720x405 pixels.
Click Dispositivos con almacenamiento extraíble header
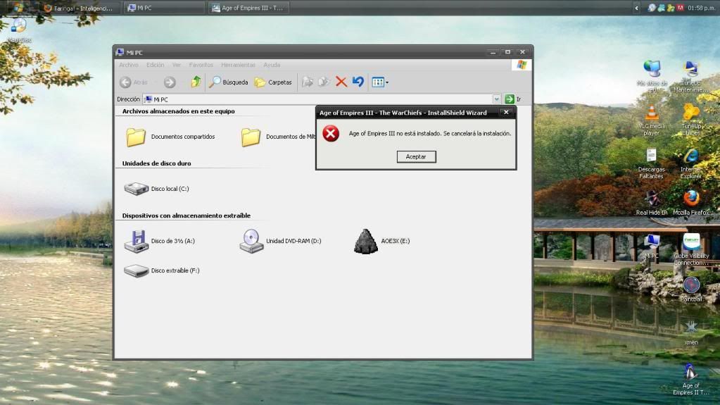point(187,216)
